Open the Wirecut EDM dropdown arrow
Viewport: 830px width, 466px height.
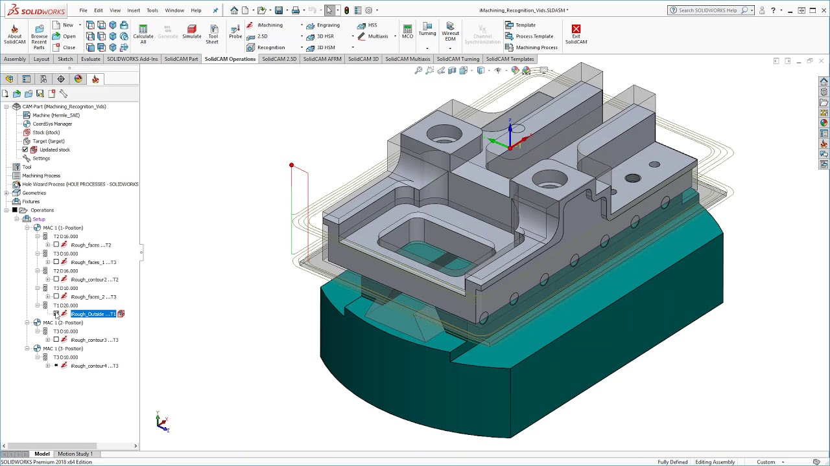pyautogui.click(x=450, y=48)
